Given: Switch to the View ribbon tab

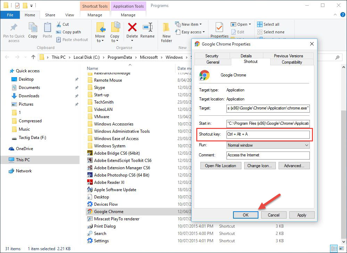Looking at the screenshot, I should pos(69,15).
